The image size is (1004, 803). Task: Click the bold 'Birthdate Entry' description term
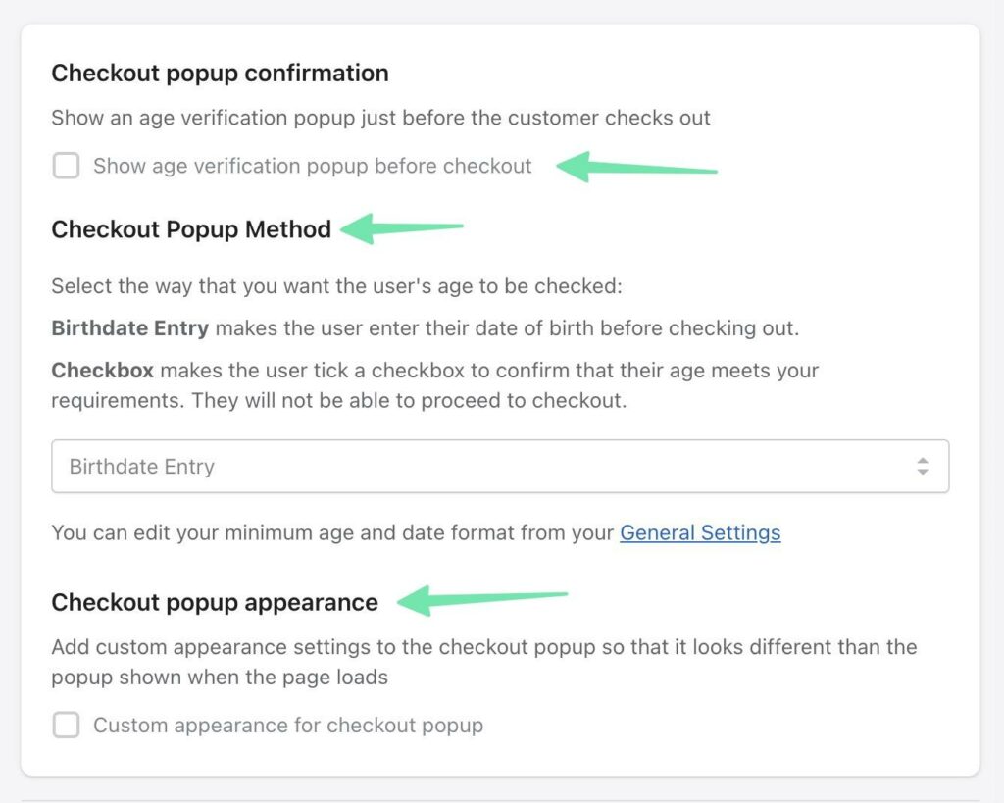[x=129, y=328]
